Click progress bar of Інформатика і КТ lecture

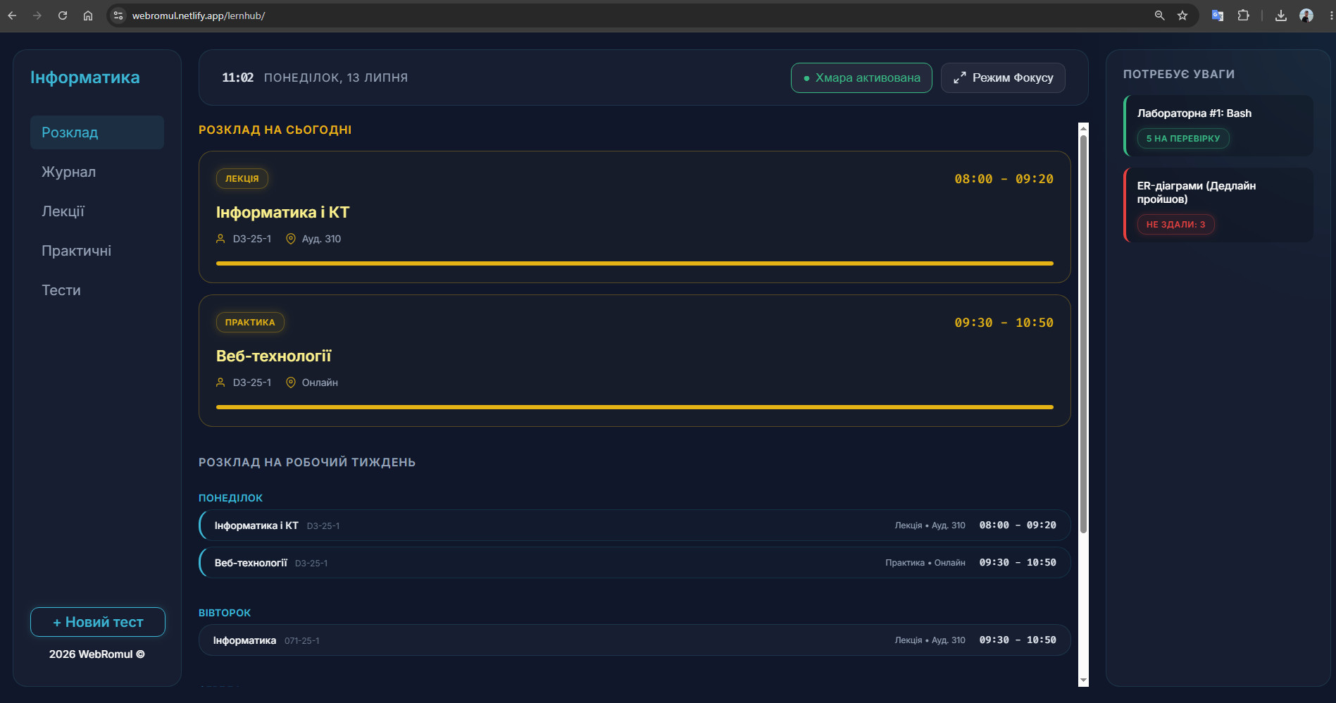(635, 263)
